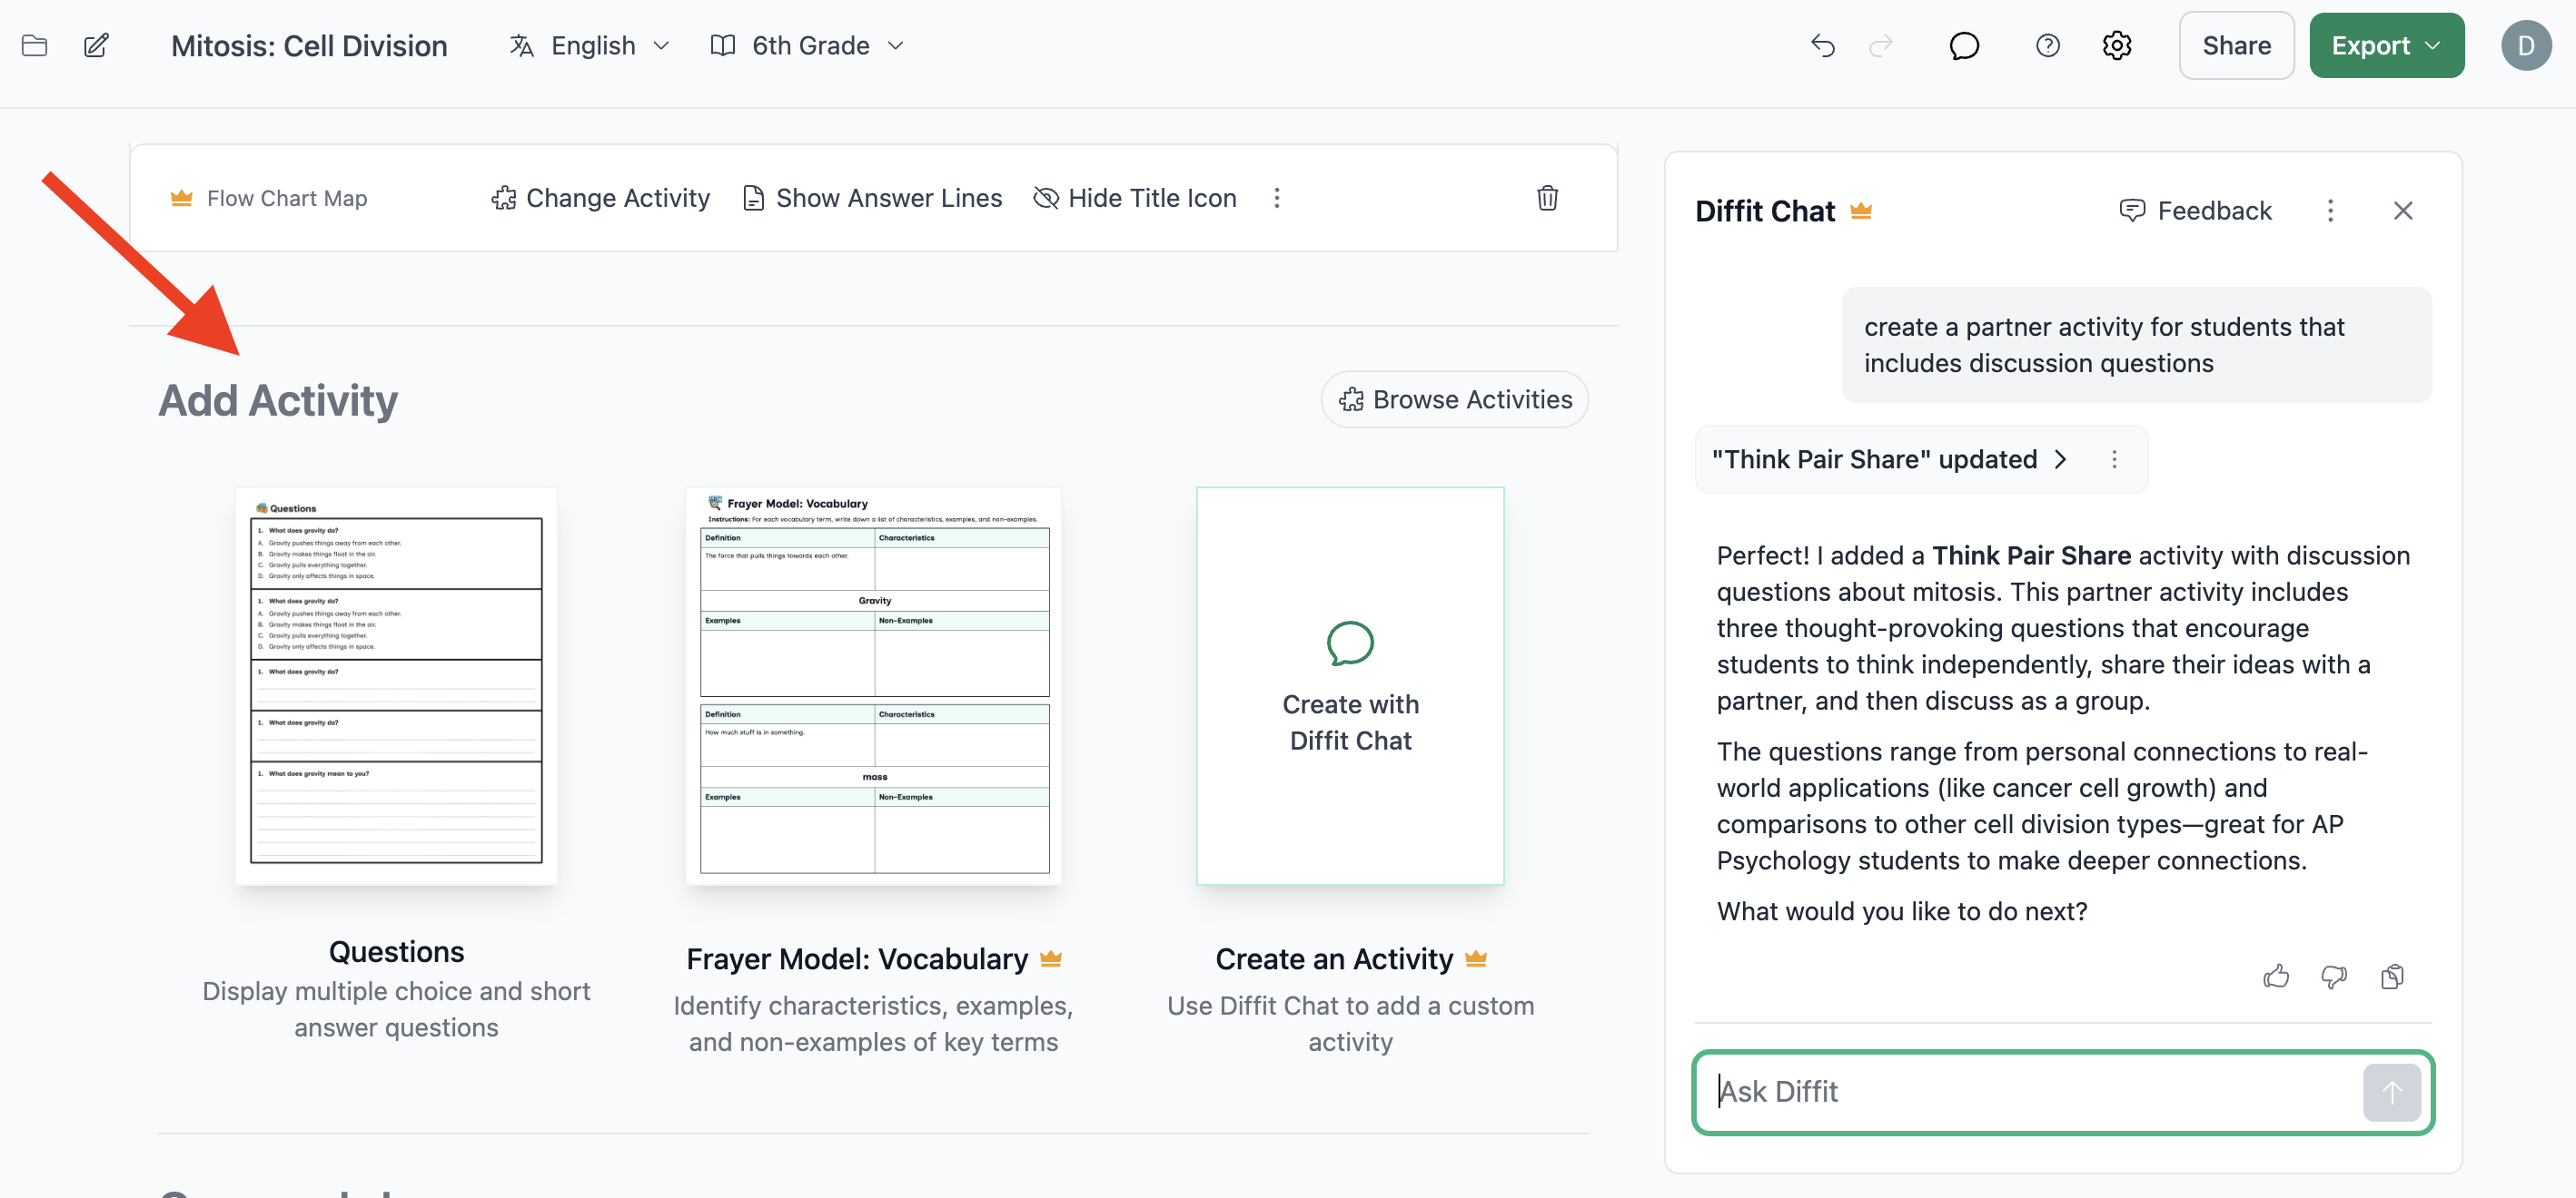Copy the chat response
The height and width of the screenshot is (1198, 2576).
click(x=2392, y=977)
